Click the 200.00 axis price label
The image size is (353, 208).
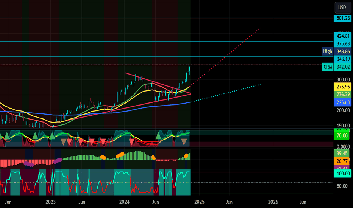click(x=343, y=110)
